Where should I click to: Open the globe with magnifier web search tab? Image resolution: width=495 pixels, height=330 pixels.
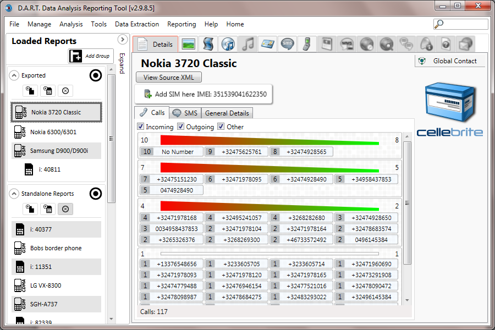pos(387,44)
